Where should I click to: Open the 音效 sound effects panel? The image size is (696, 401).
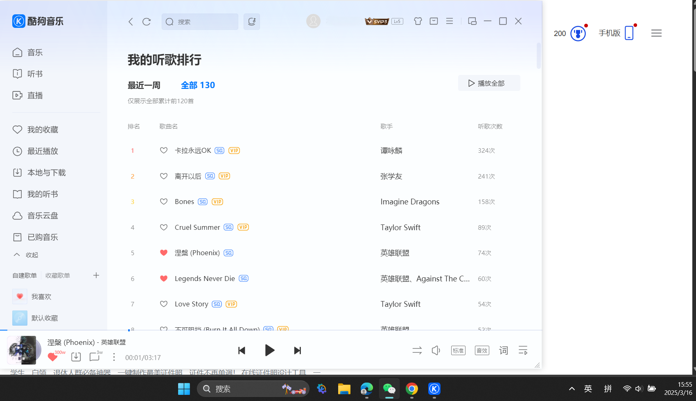click(x=481, y=351)
